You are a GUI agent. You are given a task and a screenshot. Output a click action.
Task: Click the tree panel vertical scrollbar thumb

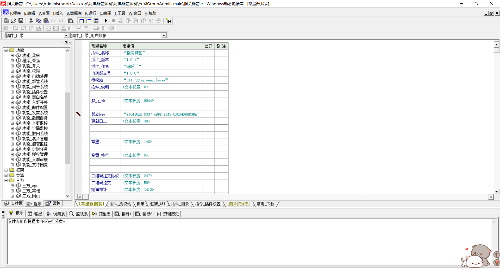pos(67,127)
